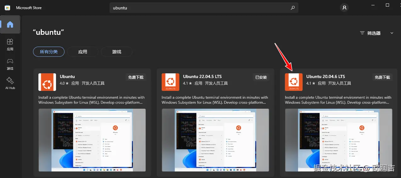Open the Ubuntu 22.04.5 LTS title

[203, 76]
